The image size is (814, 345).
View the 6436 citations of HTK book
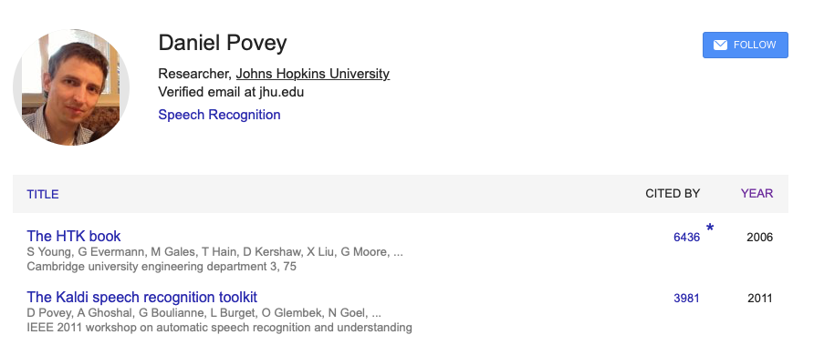tap(686, 238)
